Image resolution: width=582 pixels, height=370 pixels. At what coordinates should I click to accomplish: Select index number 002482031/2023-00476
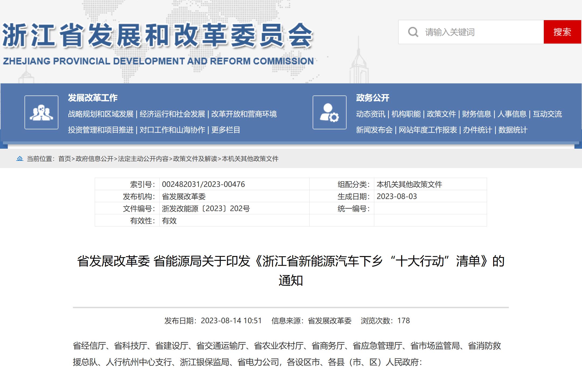203,184
